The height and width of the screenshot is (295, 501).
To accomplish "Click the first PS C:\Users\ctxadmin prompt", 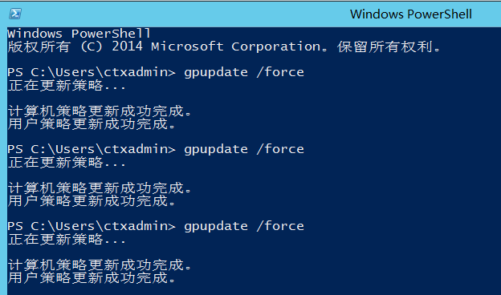I will tap(92, 72).
